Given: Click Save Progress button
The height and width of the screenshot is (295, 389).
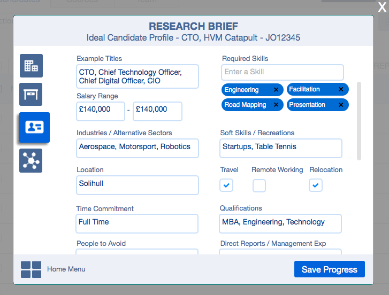Looking at the screenshot, I should pyautogui.click(x=330, y=269).
